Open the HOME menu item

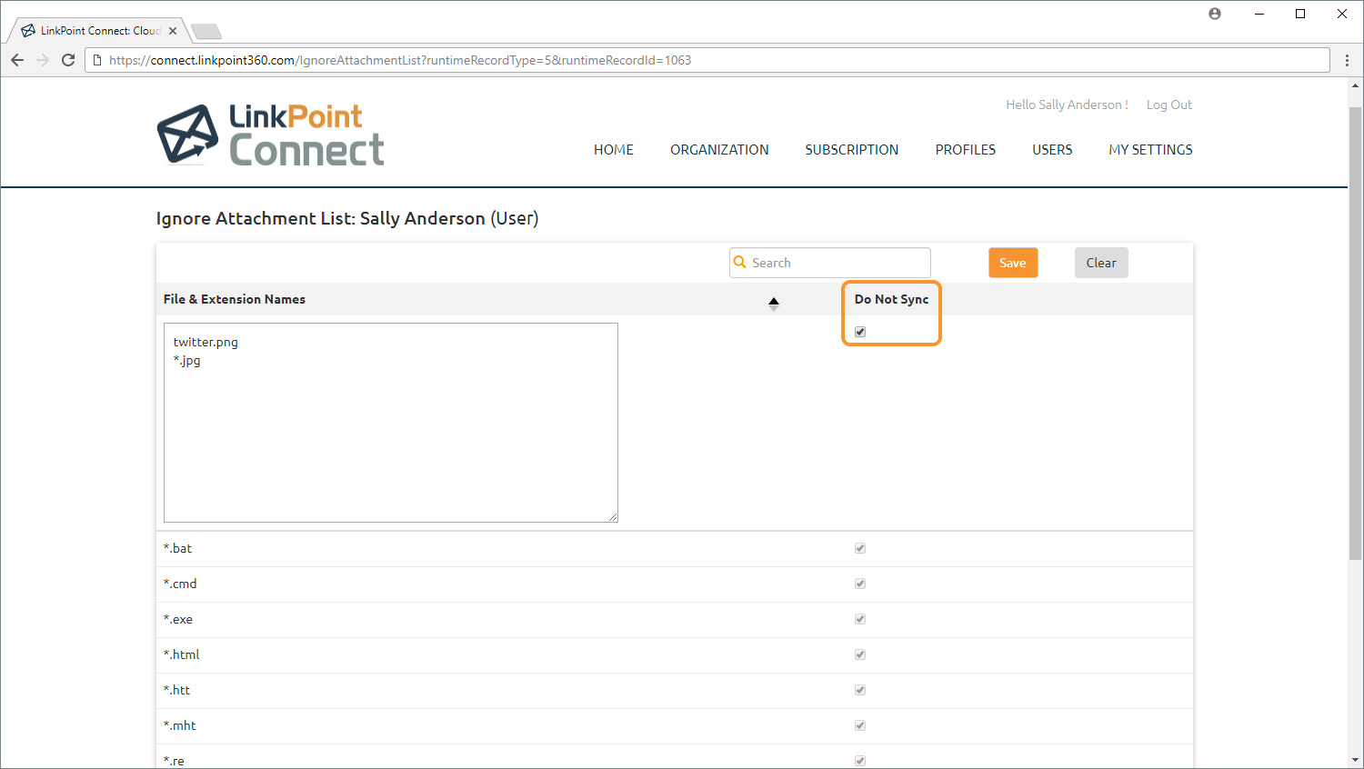click(x=614, y=150)
